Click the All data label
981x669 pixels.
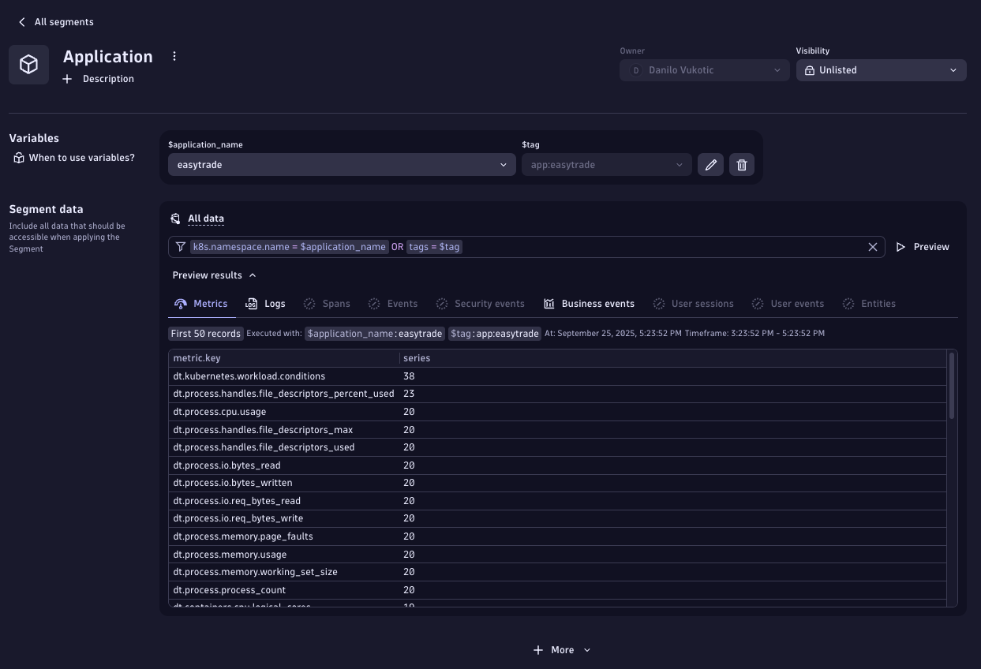point(205,219)
